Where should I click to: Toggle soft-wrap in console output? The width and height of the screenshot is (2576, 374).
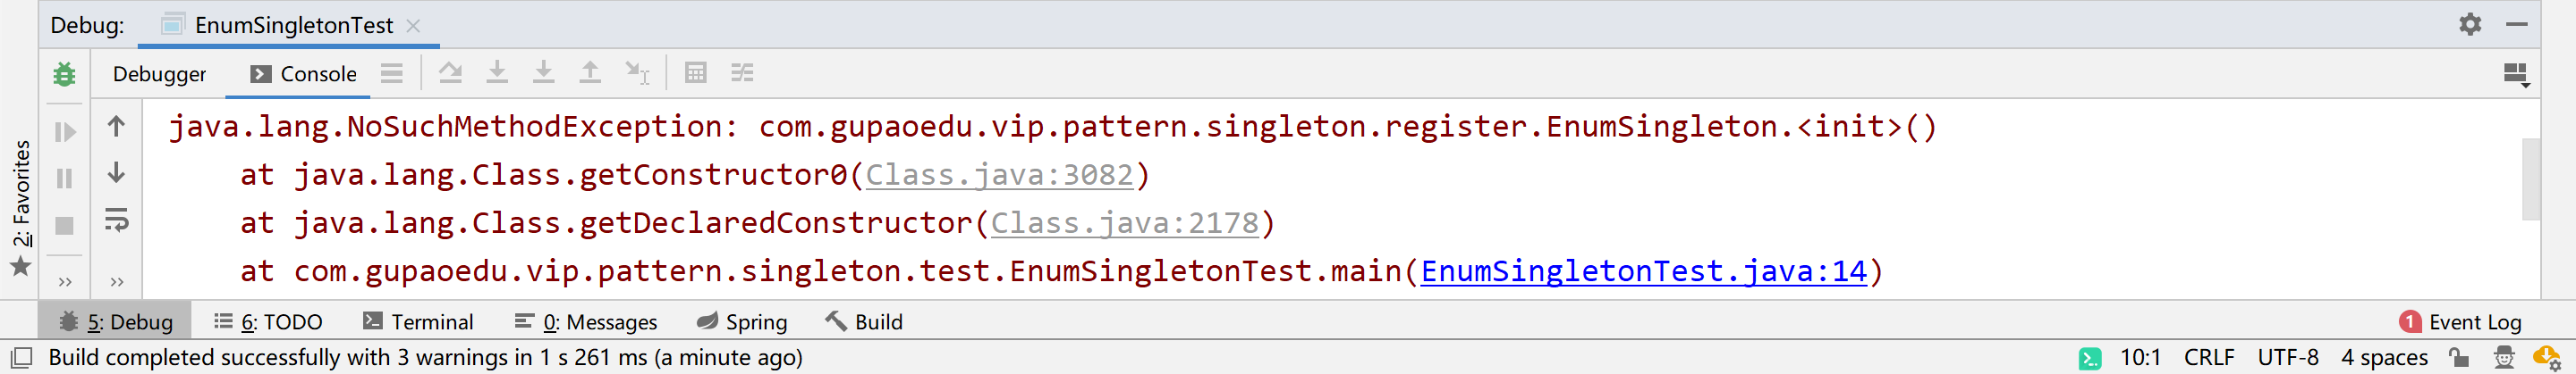click(117, 220)
